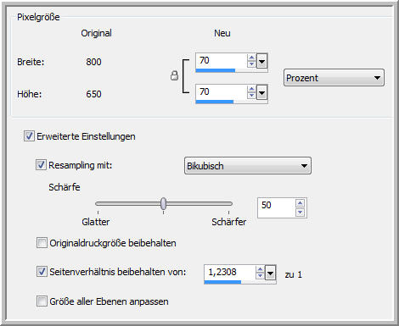
Task: Toggle the Resampling mit checkbox
Action: pos(41,164)
